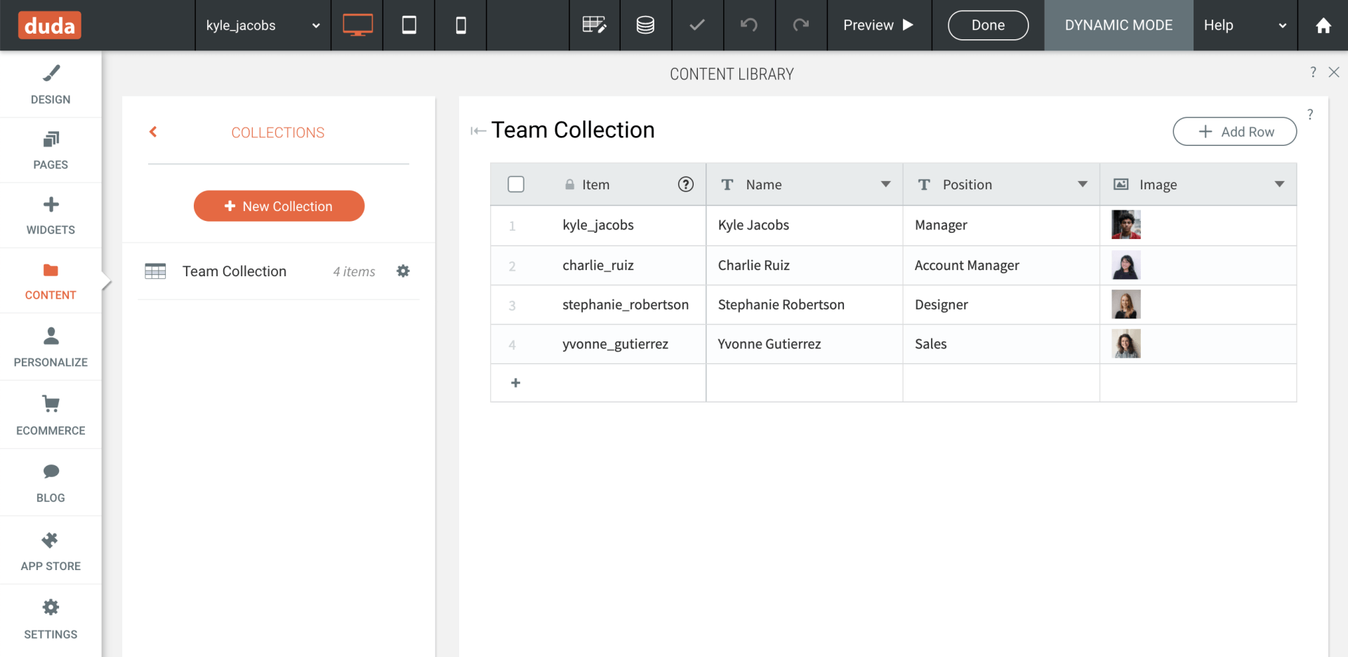This screenshot has height=657, width=1348.
Task: Go back using the Collections chevron
Action: tap(153, 132)
